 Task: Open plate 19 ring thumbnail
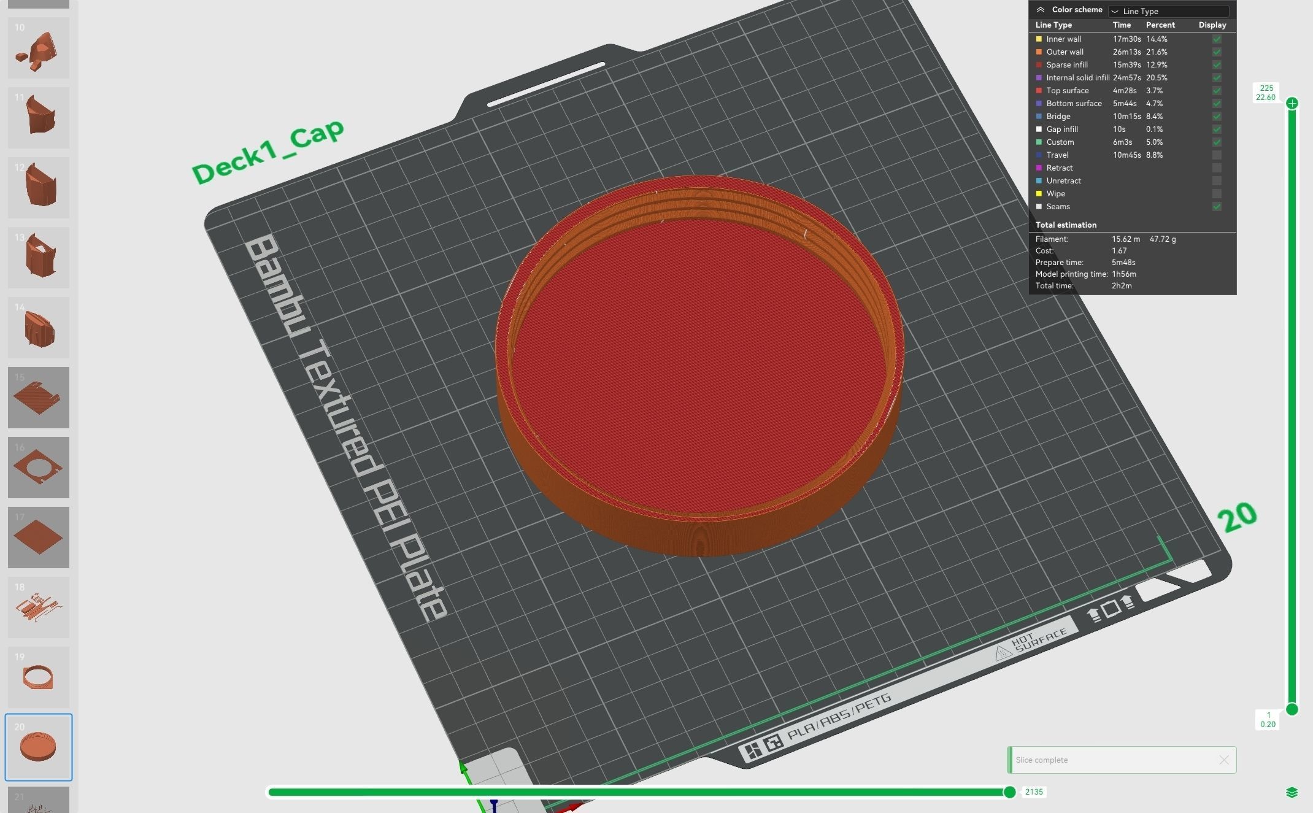[x=39, y=677]
